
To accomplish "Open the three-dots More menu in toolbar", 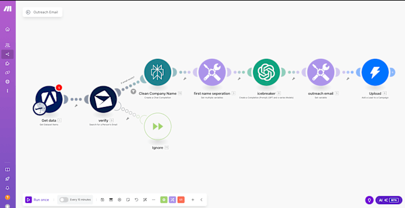I will pos(154,200).
